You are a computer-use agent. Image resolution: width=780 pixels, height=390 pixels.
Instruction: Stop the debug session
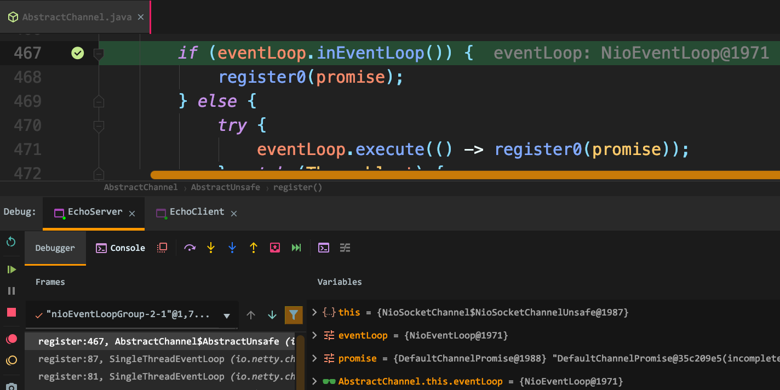click(x=11, y=312)
